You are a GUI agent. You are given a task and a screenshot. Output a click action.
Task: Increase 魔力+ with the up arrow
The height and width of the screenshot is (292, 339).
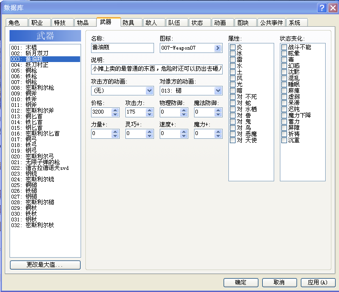[218, 132]
